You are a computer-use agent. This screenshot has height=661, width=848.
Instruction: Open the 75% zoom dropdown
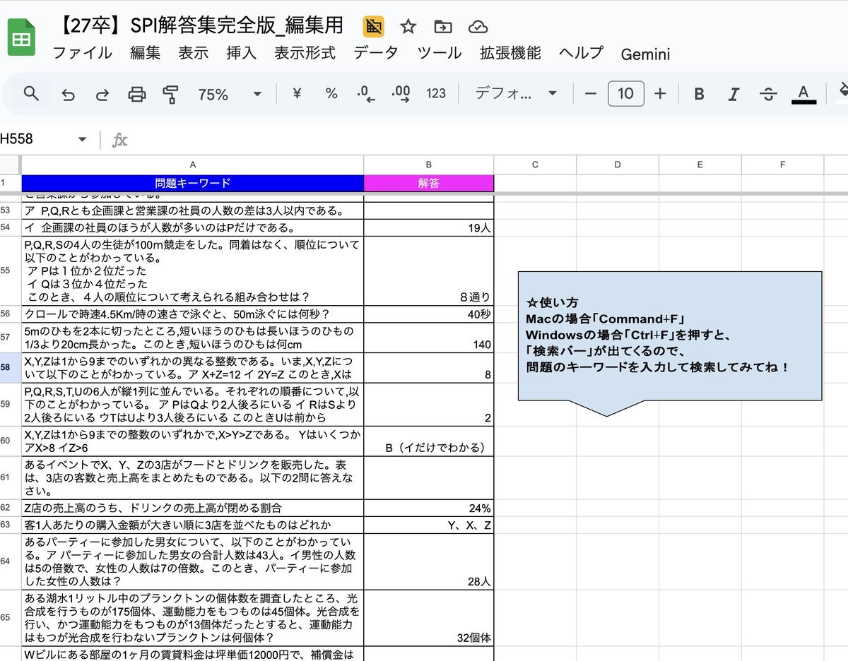pos(229,94)
